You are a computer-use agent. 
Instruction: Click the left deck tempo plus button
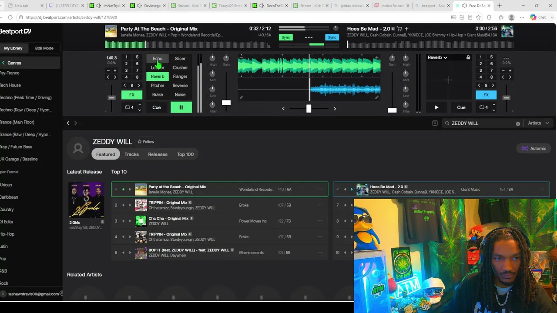(x=115, y=70)
